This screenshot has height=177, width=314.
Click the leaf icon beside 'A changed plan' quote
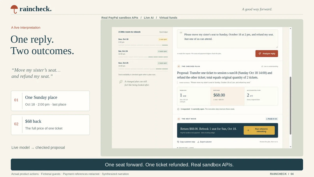click(x=121, y=82)
